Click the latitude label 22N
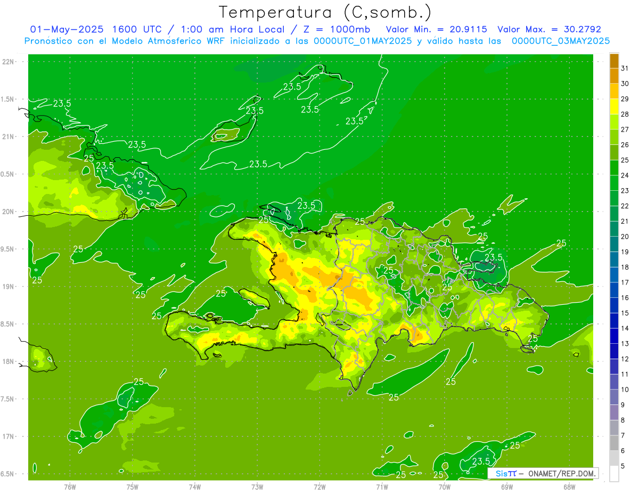The width and height of the screenshot is (639, 494). pyautogui.click(x=8, y=62)
